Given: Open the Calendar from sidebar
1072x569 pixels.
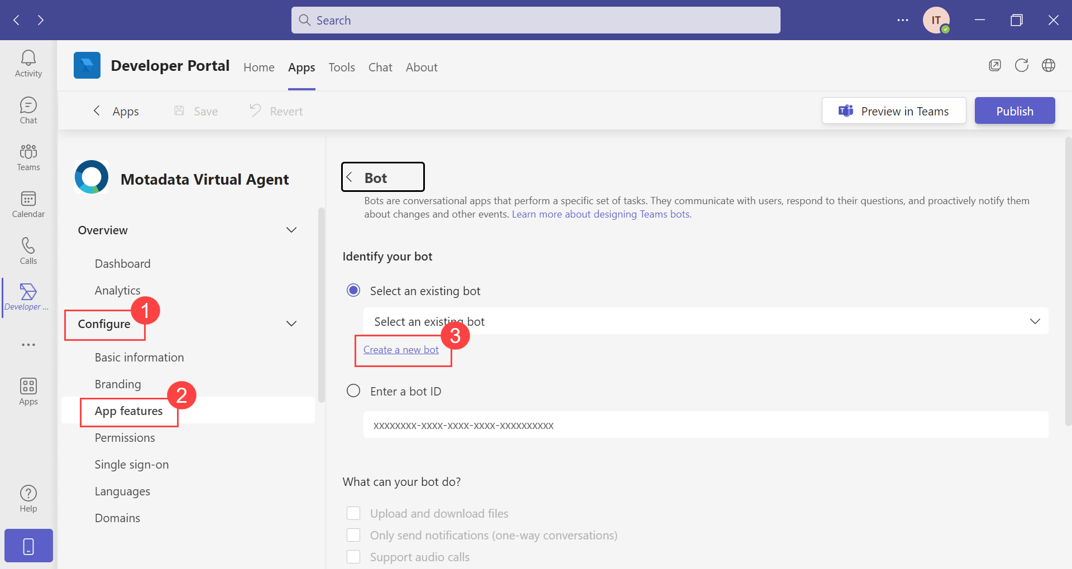Looking at the screenshot, I should [x=28, y=204].
